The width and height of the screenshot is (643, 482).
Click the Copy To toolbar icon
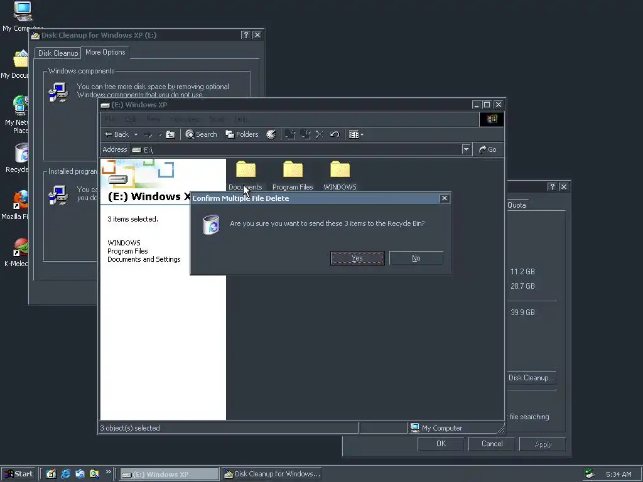(x=306, y=134)
